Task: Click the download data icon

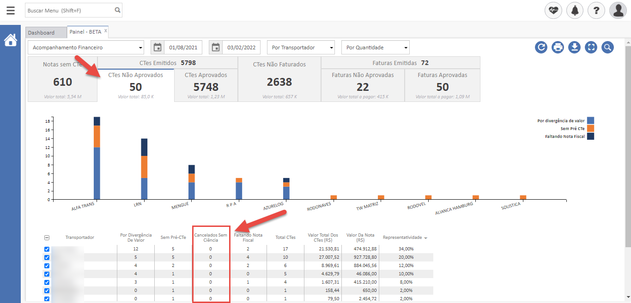Action: click(574, 47)
